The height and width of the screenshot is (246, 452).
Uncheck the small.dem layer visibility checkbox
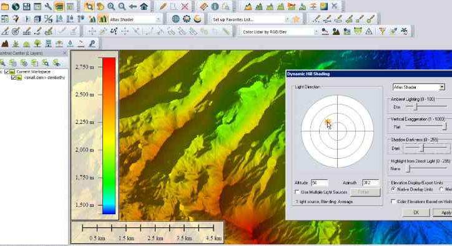pyautogui.click(x=13, y=78)
